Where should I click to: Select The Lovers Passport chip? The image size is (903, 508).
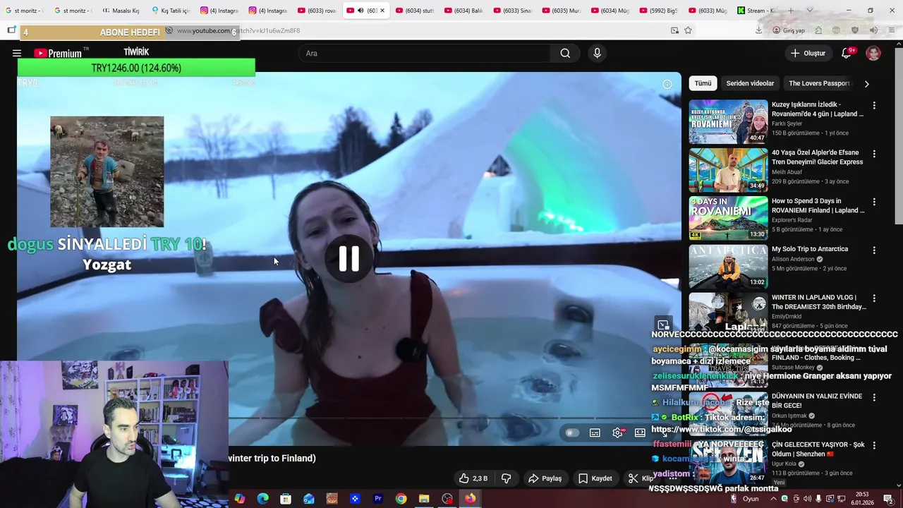[x=818, y=83]
